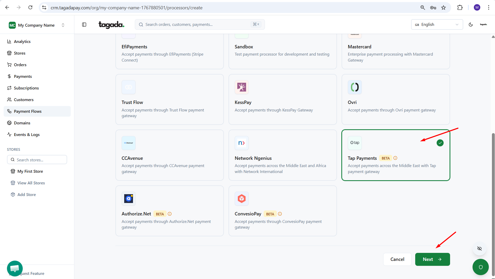Click the ConvesioPay logo icon
Viewport: 495px width, 279px height.
click(x=241, y=199)
